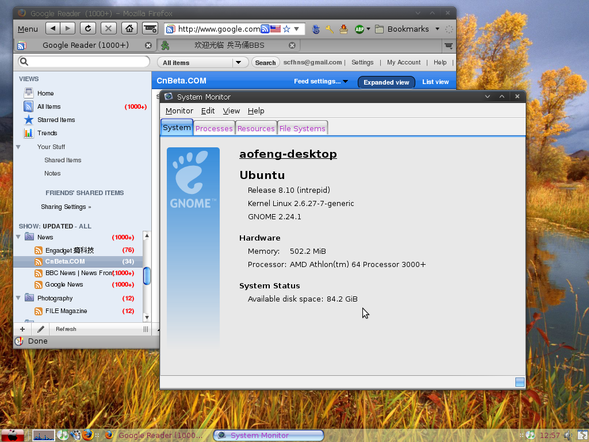Open the tab list button at tab bar end
Viewport: 589px width, 442px height.
click(x=449, y=45)
